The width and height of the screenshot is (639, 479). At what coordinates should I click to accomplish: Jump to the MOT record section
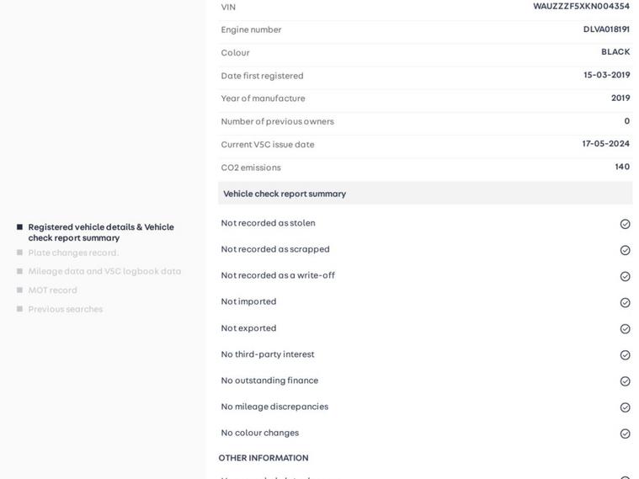click(52, 290)
